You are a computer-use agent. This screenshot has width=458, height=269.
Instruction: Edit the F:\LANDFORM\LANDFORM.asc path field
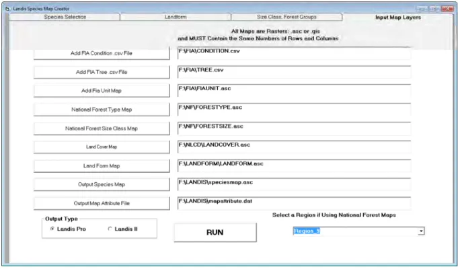(x=294, y=166)
